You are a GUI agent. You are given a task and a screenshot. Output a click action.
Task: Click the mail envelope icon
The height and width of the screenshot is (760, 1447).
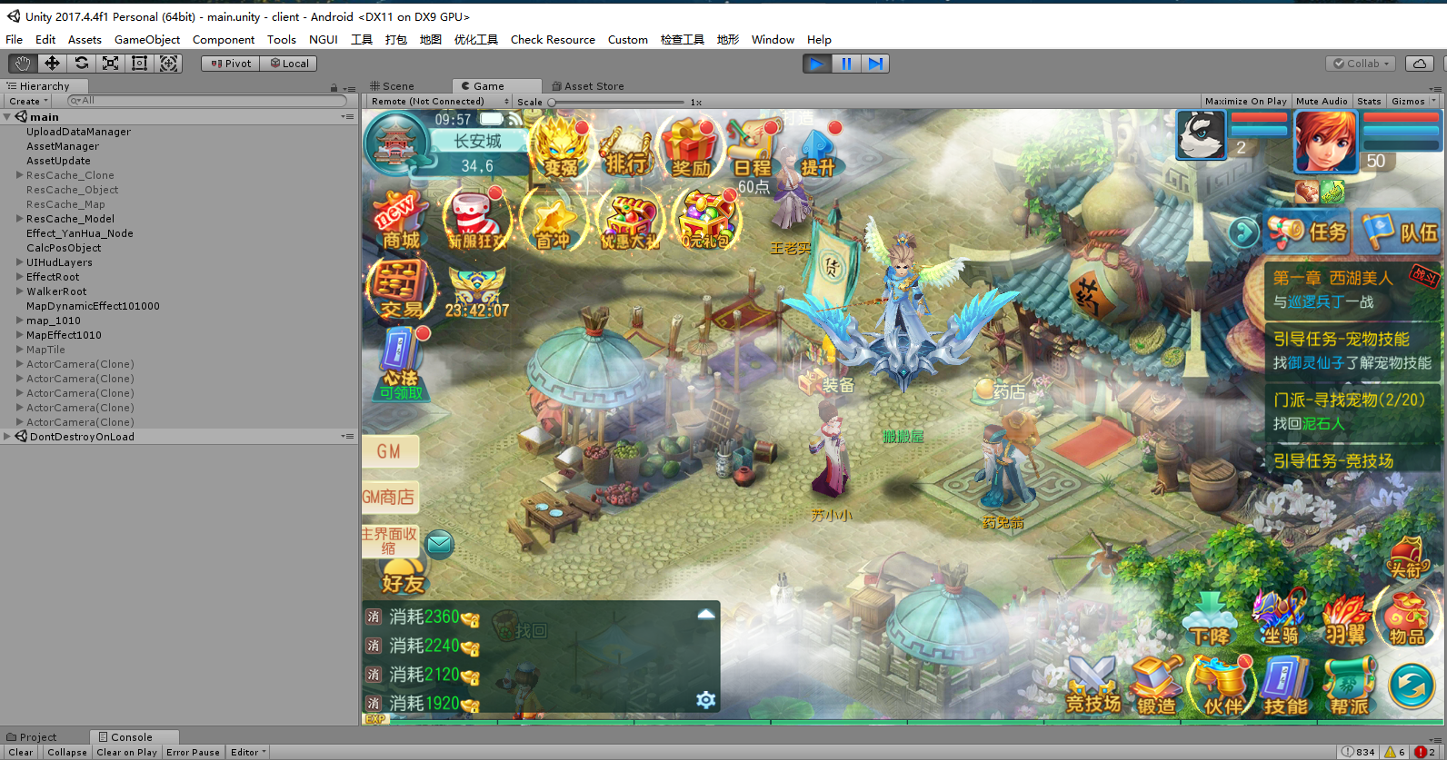click(x=439, y=544)
